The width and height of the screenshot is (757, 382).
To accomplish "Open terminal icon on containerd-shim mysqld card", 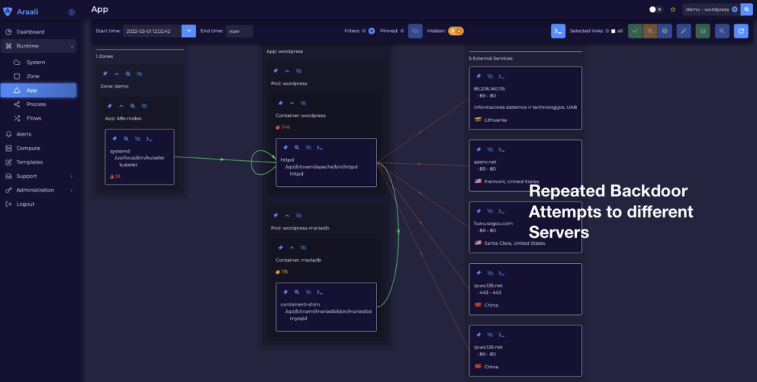I will click(x=320, y=292).
